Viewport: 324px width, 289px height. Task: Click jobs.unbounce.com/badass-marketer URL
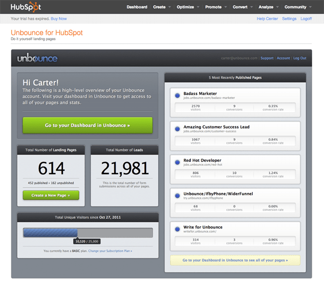[x=209, y=98]
